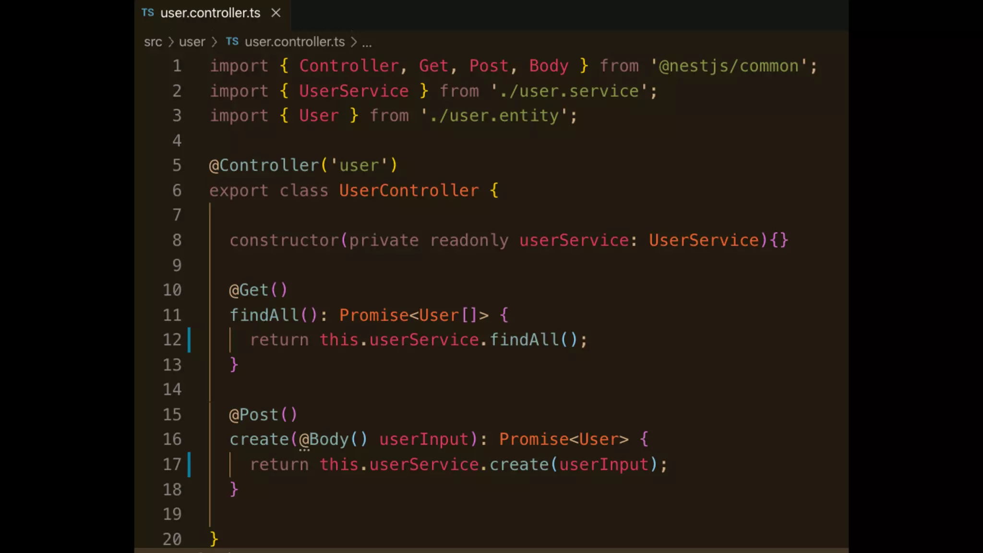The height and width of the screenshot is (553, 983).
Task: Click the blue change marker on line 17
Action: click(189, 464)
